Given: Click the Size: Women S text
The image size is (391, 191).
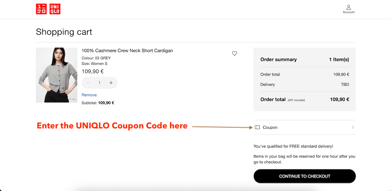Looking at the screenshot, I should point(95,64).
